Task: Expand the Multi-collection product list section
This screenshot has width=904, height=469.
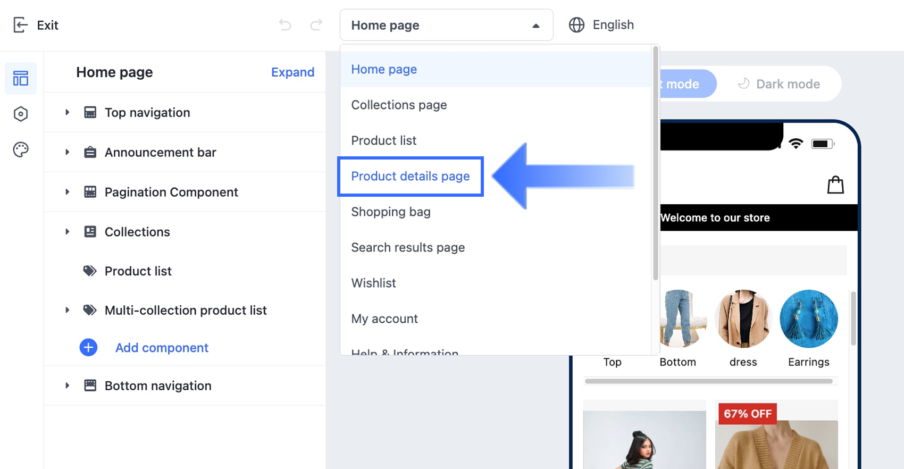Action: coord(67,310)
